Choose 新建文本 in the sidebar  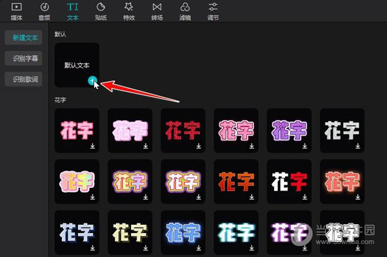pyautogui.click(x=23, y=37)
